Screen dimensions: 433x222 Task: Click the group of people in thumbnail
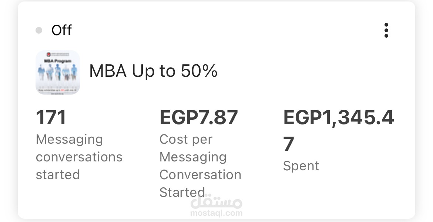point(58,72)
